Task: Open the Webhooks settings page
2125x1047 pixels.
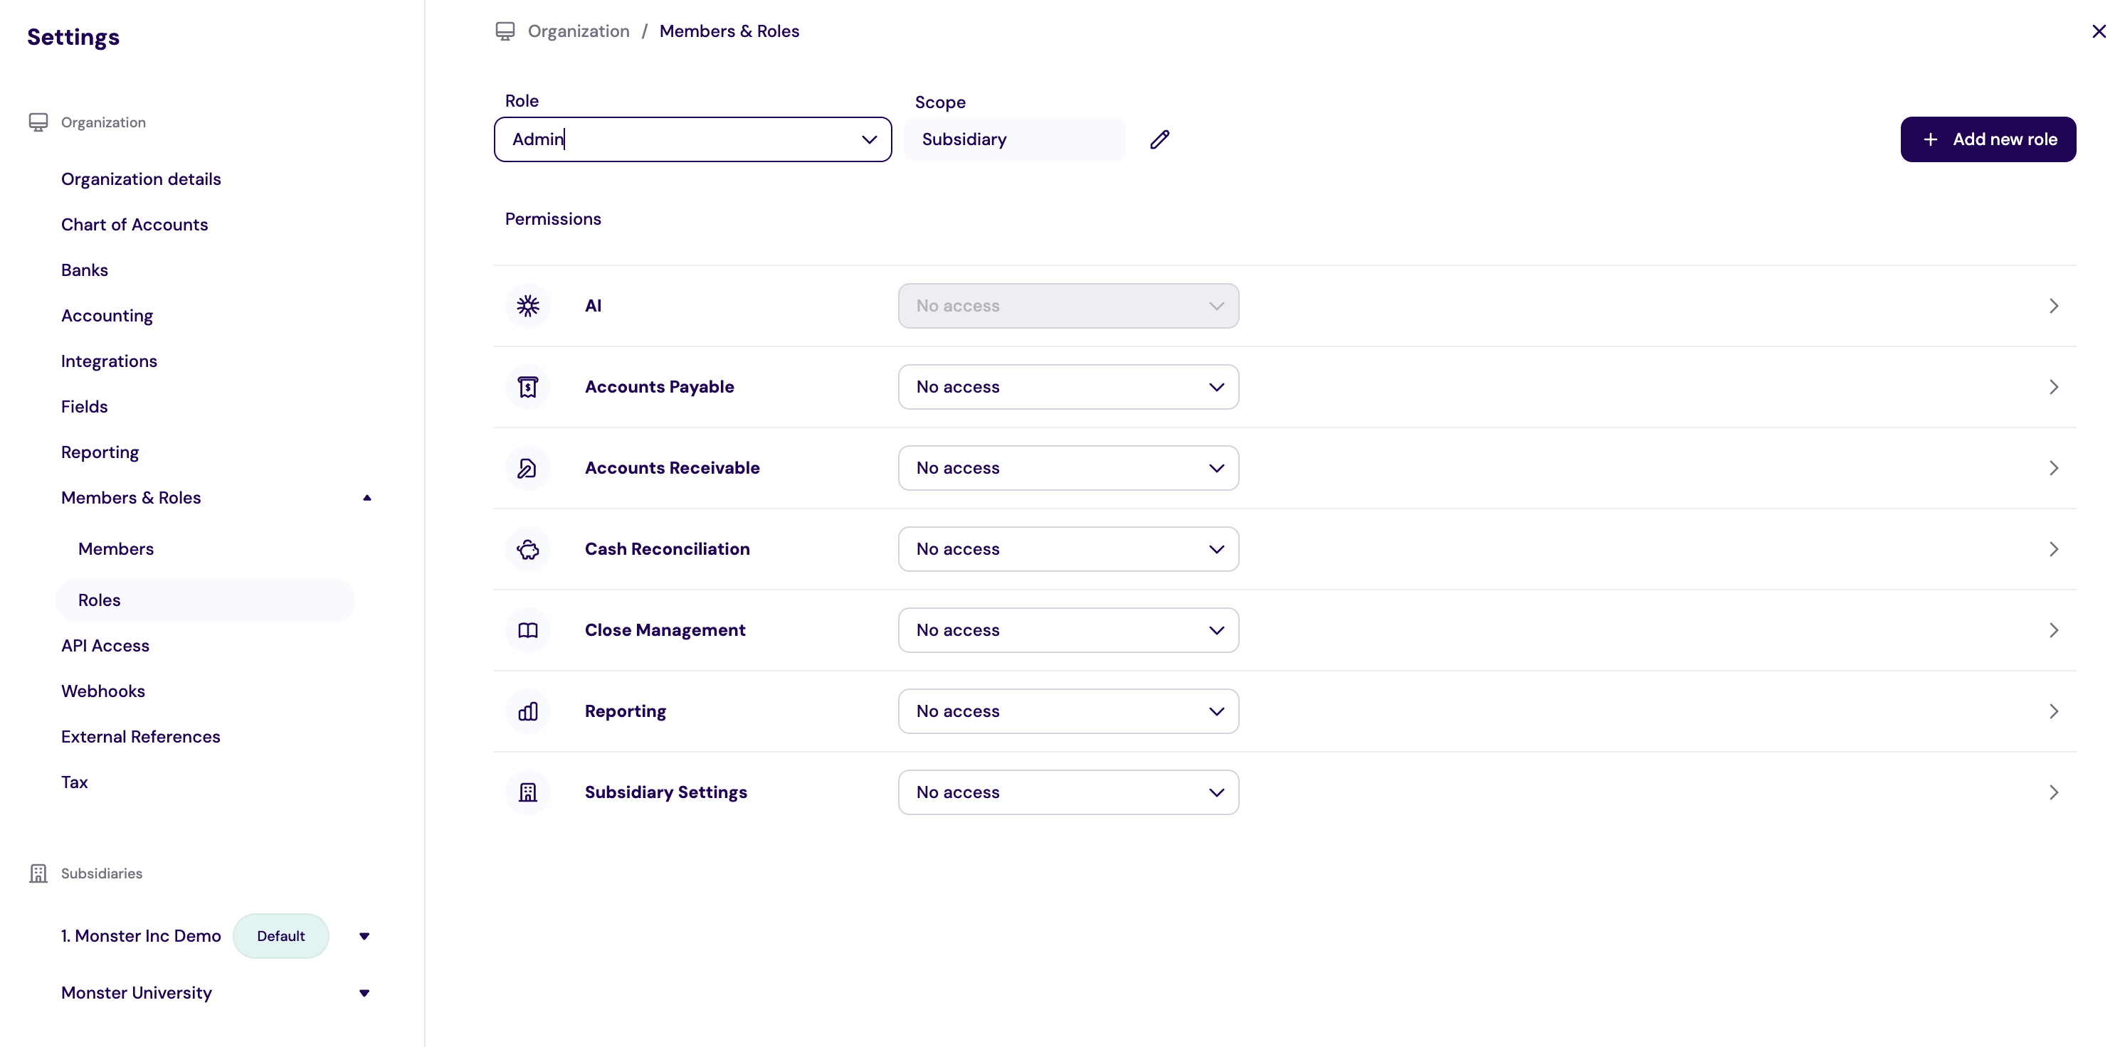Action: [x=103, y=691]
